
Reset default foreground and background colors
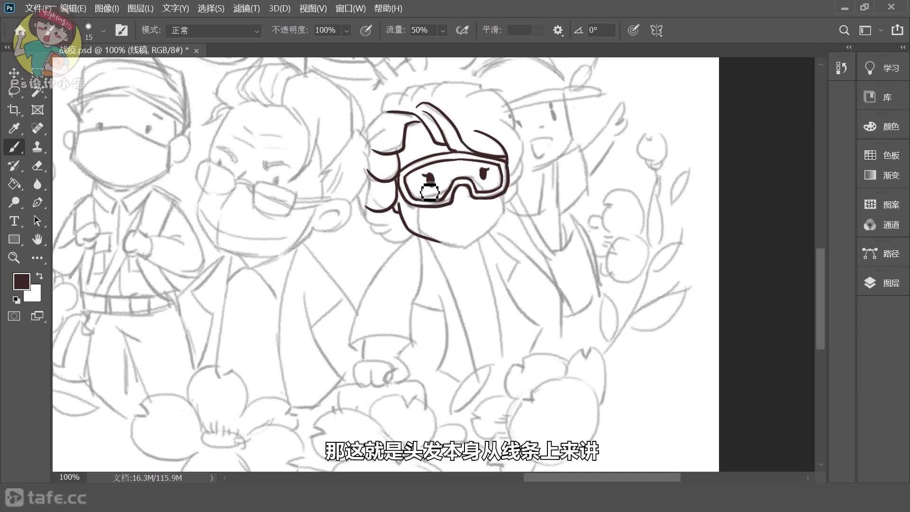coord(16,300)
